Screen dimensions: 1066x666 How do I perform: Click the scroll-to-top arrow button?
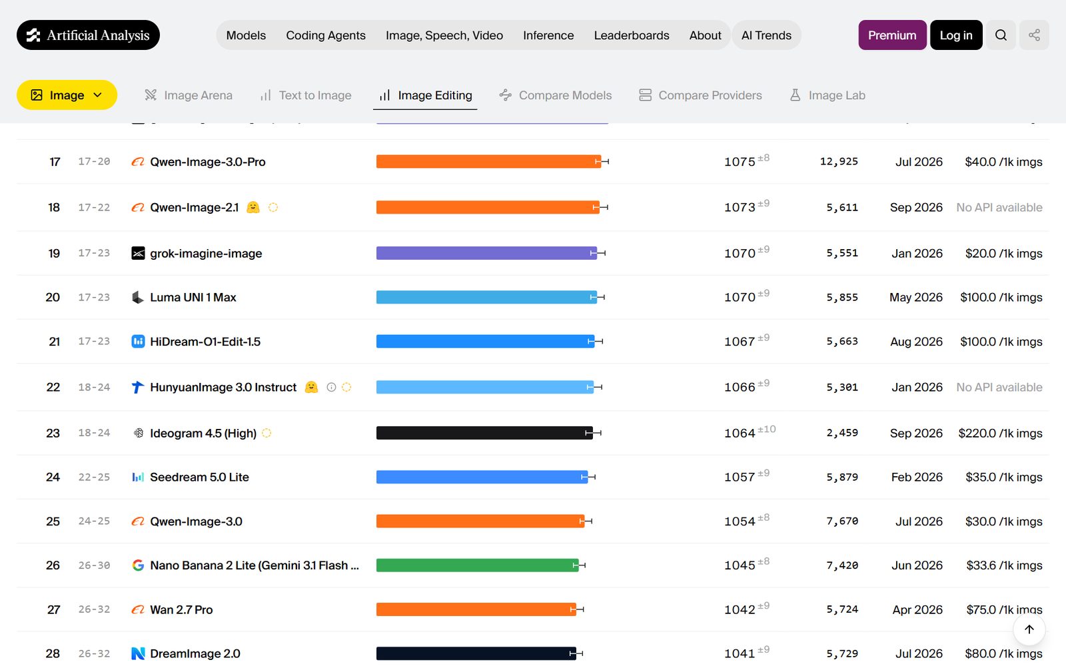click(1029, 629)
